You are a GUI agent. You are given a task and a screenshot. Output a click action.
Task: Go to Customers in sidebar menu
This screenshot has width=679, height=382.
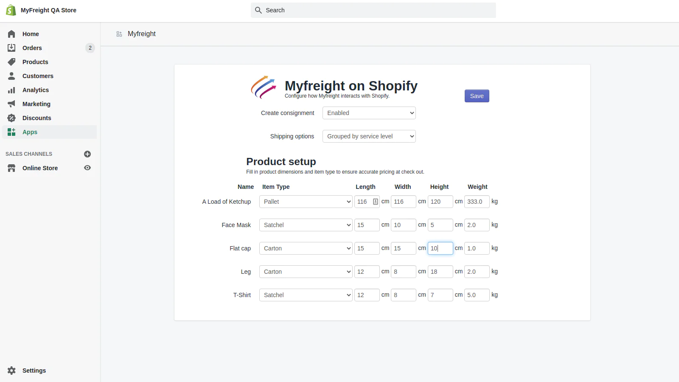[38, 76]
